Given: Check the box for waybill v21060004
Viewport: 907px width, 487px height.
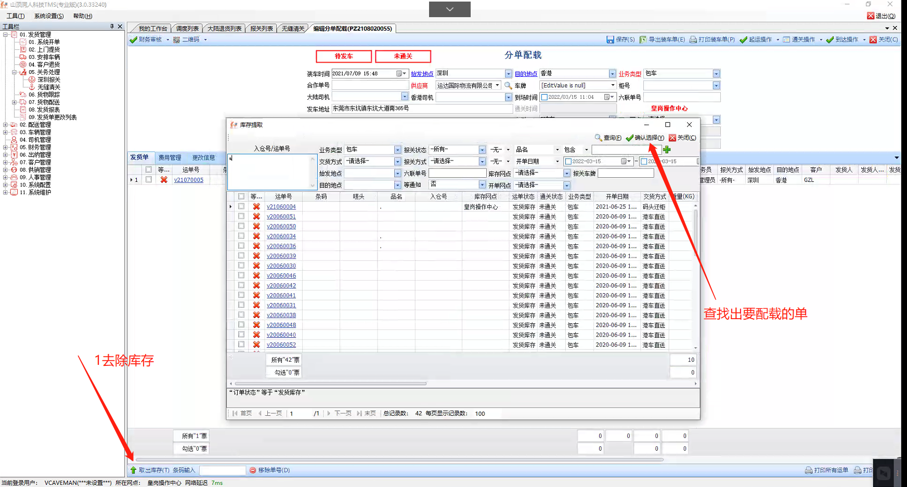Looking at the screenshot, I should [x=241, y=206].
